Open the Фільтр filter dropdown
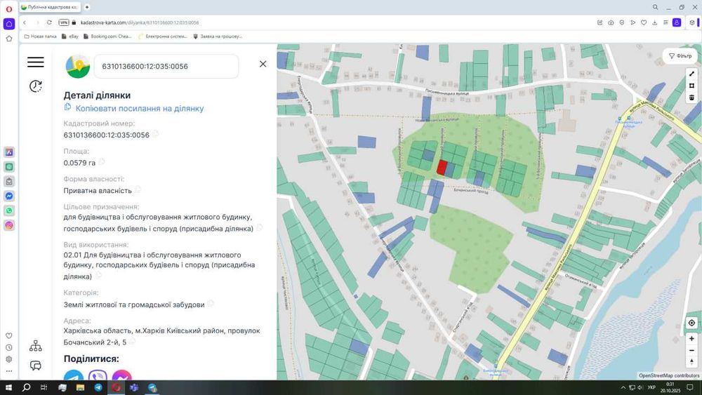The width and height of the screenshot is (702, 395). [x=680, y=56]
